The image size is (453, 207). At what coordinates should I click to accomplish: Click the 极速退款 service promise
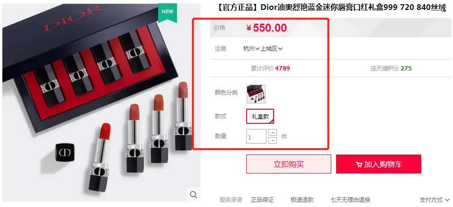pos(302,200)
